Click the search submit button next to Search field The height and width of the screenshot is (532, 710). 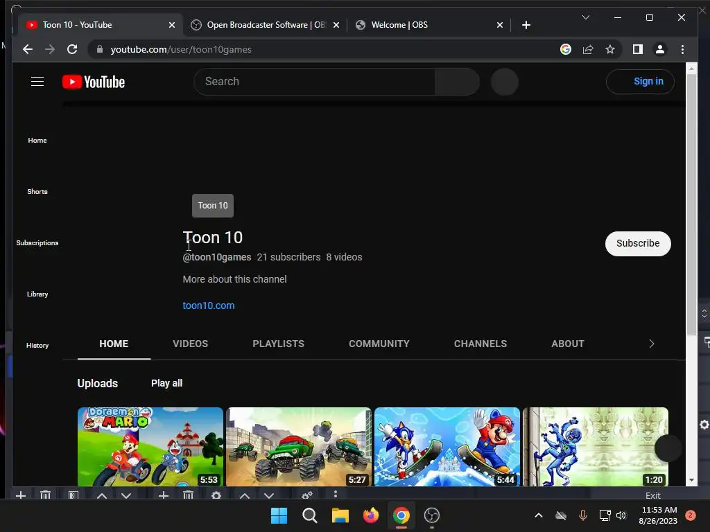tap(457, 82)
